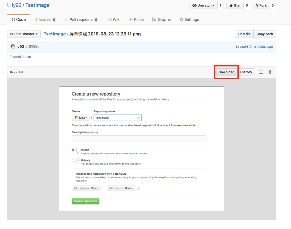The height and width of the screenshot is (229, 291).
Task: Click the fork count 0
Action: pos(273,5)
